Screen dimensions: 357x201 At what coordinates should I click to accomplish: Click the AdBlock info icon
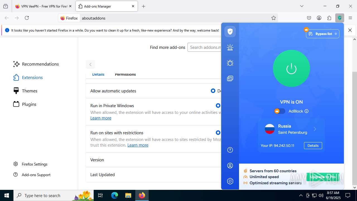click(x=307, y=111)
